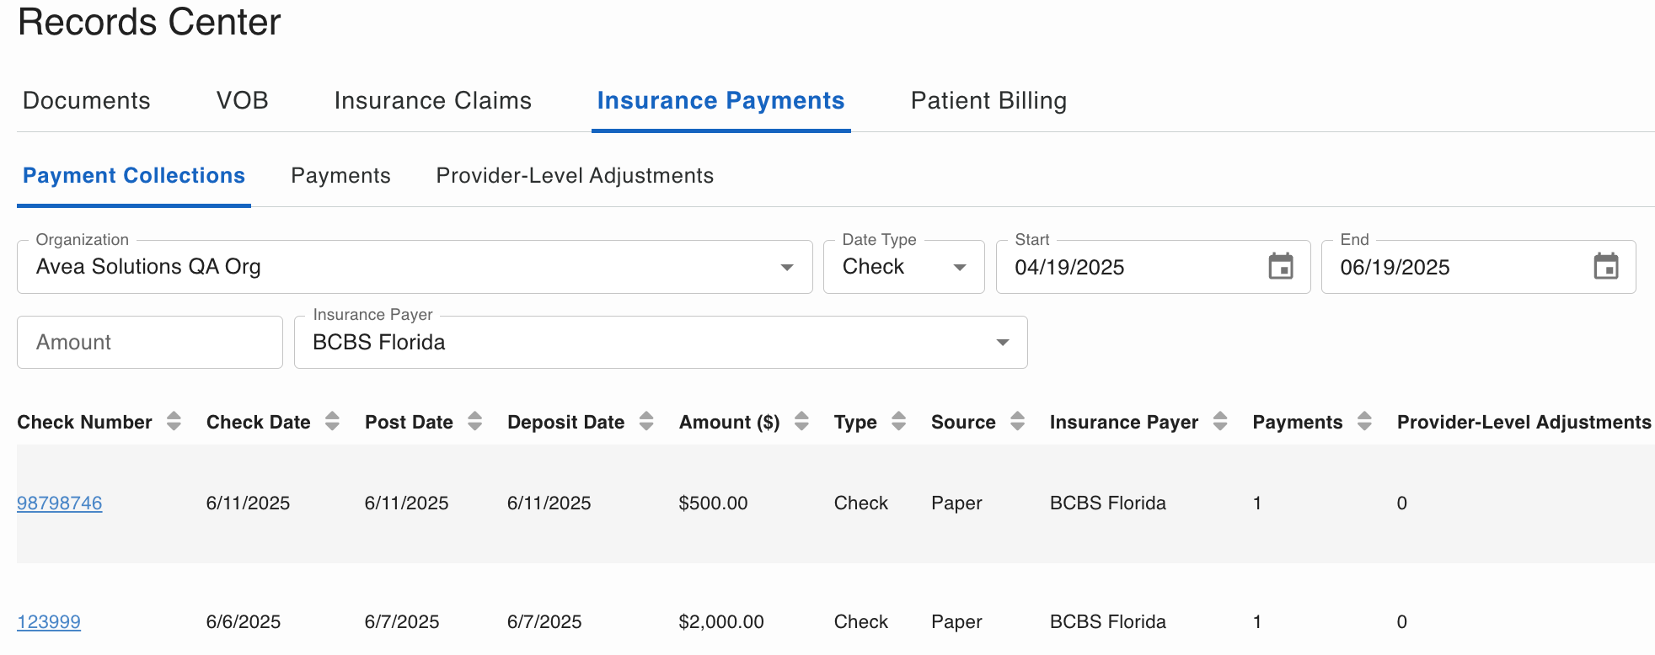Click the Check Number column header
This screenshot has height=655, width=1655.
point(85,423)
